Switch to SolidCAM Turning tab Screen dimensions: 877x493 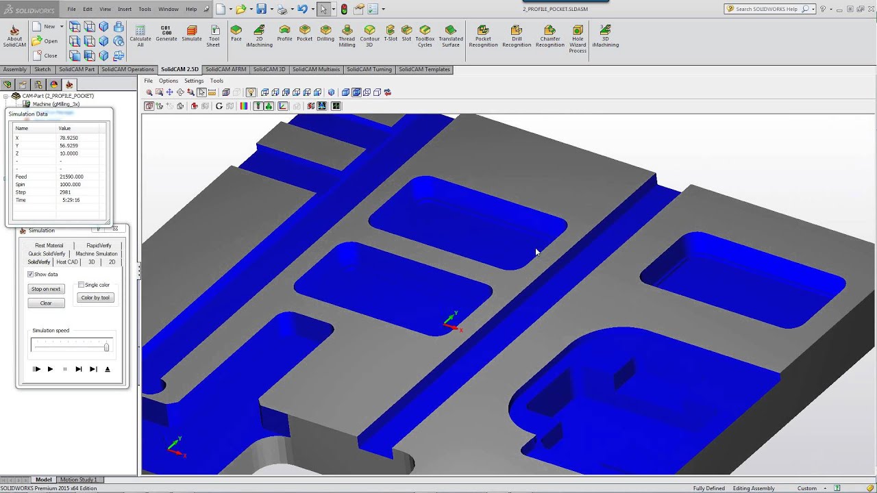[x=369, y=69]
